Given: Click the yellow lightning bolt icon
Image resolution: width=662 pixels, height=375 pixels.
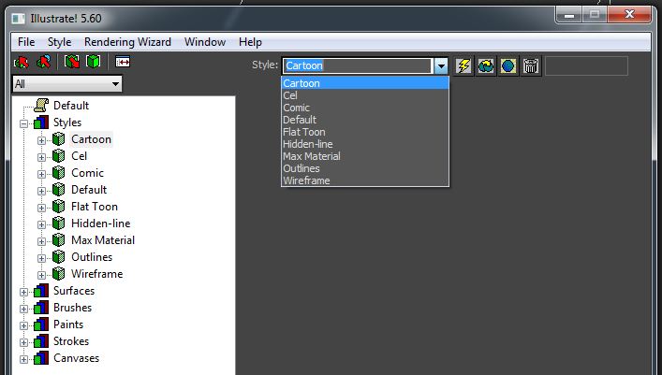Looking at the screenshot, I should tap(463, 65).
